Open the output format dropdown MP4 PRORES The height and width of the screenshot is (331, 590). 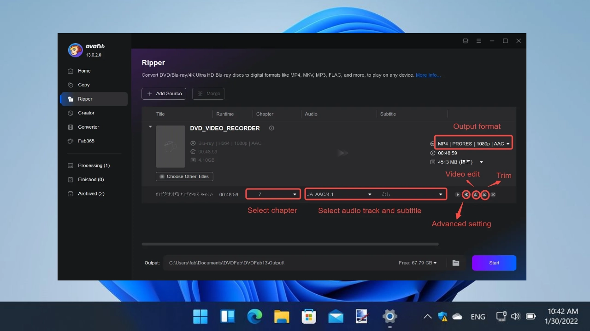click(473, 144)
